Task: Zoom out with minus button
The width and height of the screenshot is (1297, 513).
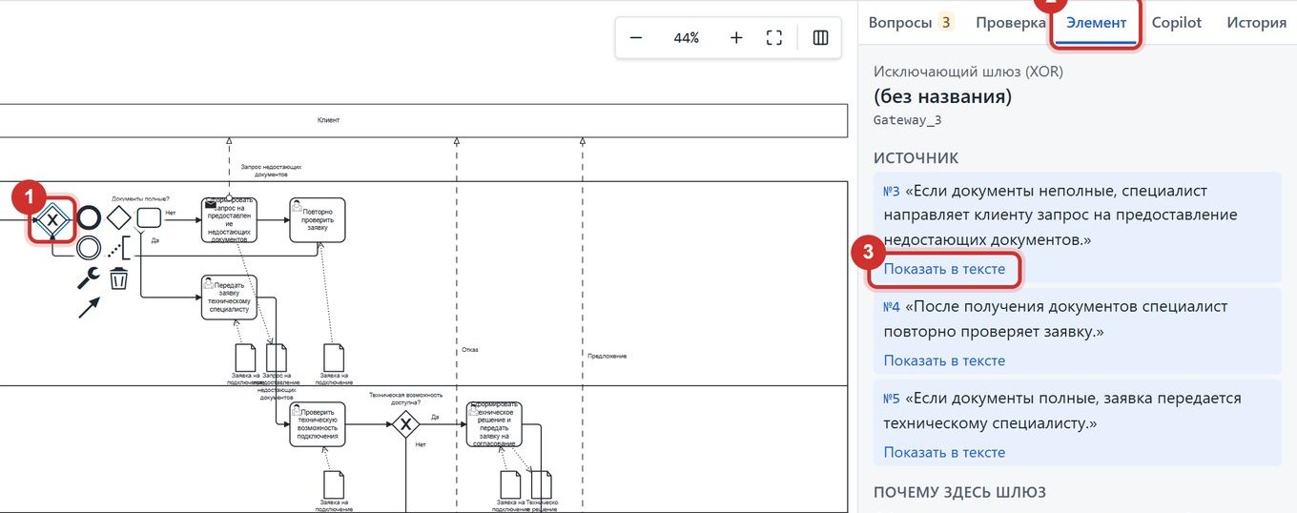Action: (636, 38)
